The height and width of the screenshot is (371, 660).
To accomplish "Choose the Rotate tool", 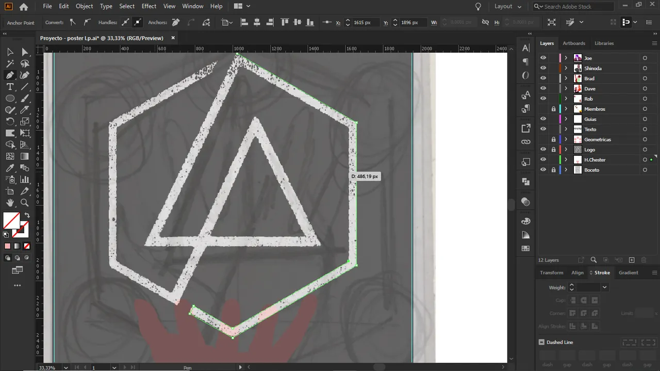I will pos(10,122).
